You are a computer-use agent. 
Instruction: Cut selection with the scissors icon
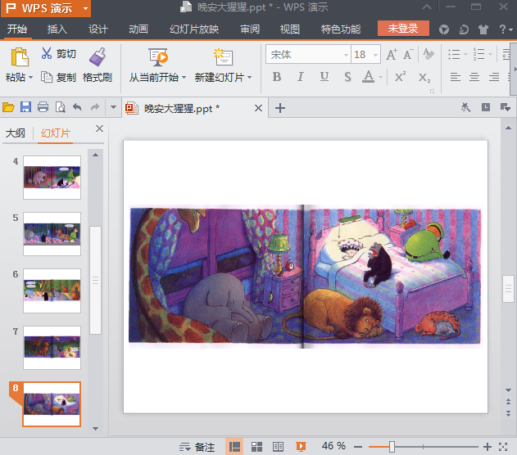pos(47,53)
